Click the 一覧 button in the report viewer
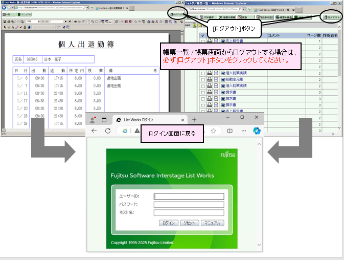 9,14
